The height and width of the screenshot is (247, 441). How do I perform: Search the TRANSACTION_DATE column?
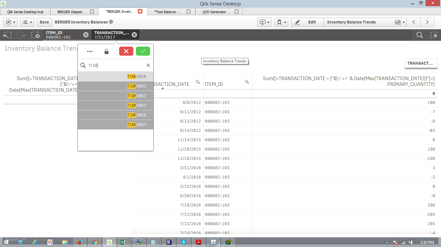click(198, 82)
